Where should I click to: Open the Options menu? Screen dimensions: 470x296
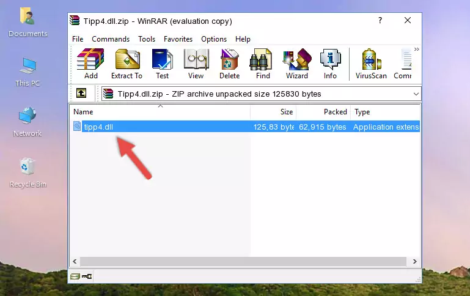coord(214,39)
